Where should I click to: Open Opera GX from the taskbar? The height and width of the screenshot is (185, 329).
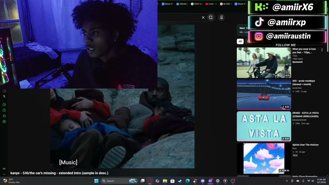click(150, 181)
